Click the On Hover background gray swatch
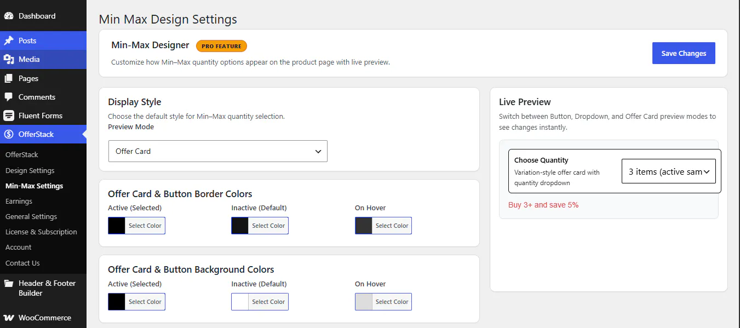This screenshot has width=740, height=328. point(363,302)
